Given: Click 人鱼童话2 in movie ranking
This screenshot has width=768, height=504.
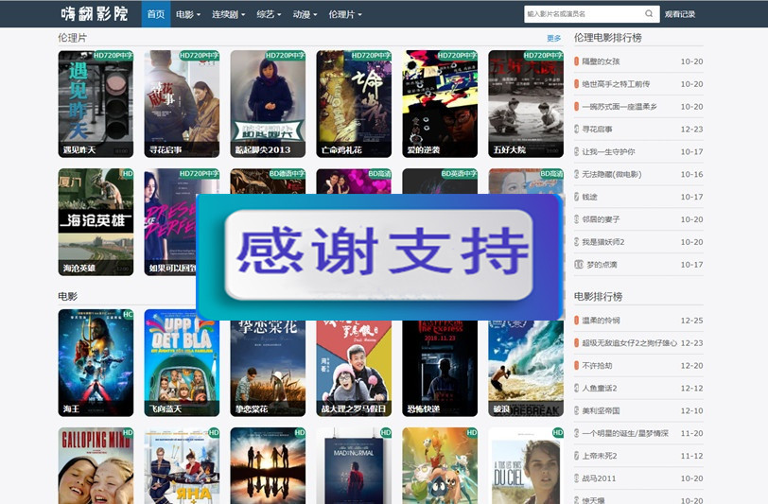Looking at the screenshot, I should click(x=600, y=388).
